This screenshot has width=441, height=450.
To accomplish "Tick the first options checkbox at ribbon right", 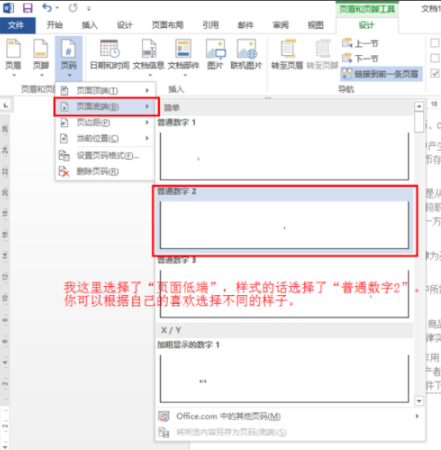I will click(434, 43).
